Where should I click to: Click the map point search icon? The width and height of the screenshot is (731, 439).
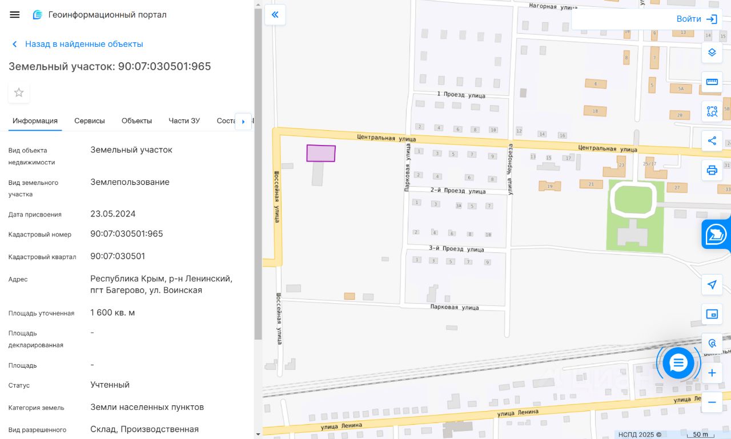pyautogui.click(x=712, y=343)
